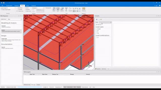Select the X shear force radio button
The height and width of the screenshot is (90, 161).
(x=25, y=11)
